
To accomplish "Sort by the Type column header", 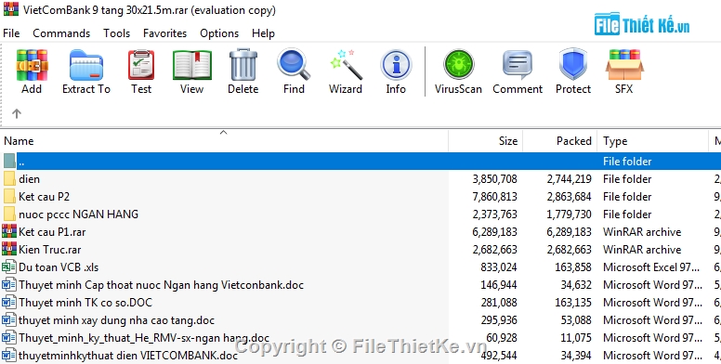I will pos(653,140).
